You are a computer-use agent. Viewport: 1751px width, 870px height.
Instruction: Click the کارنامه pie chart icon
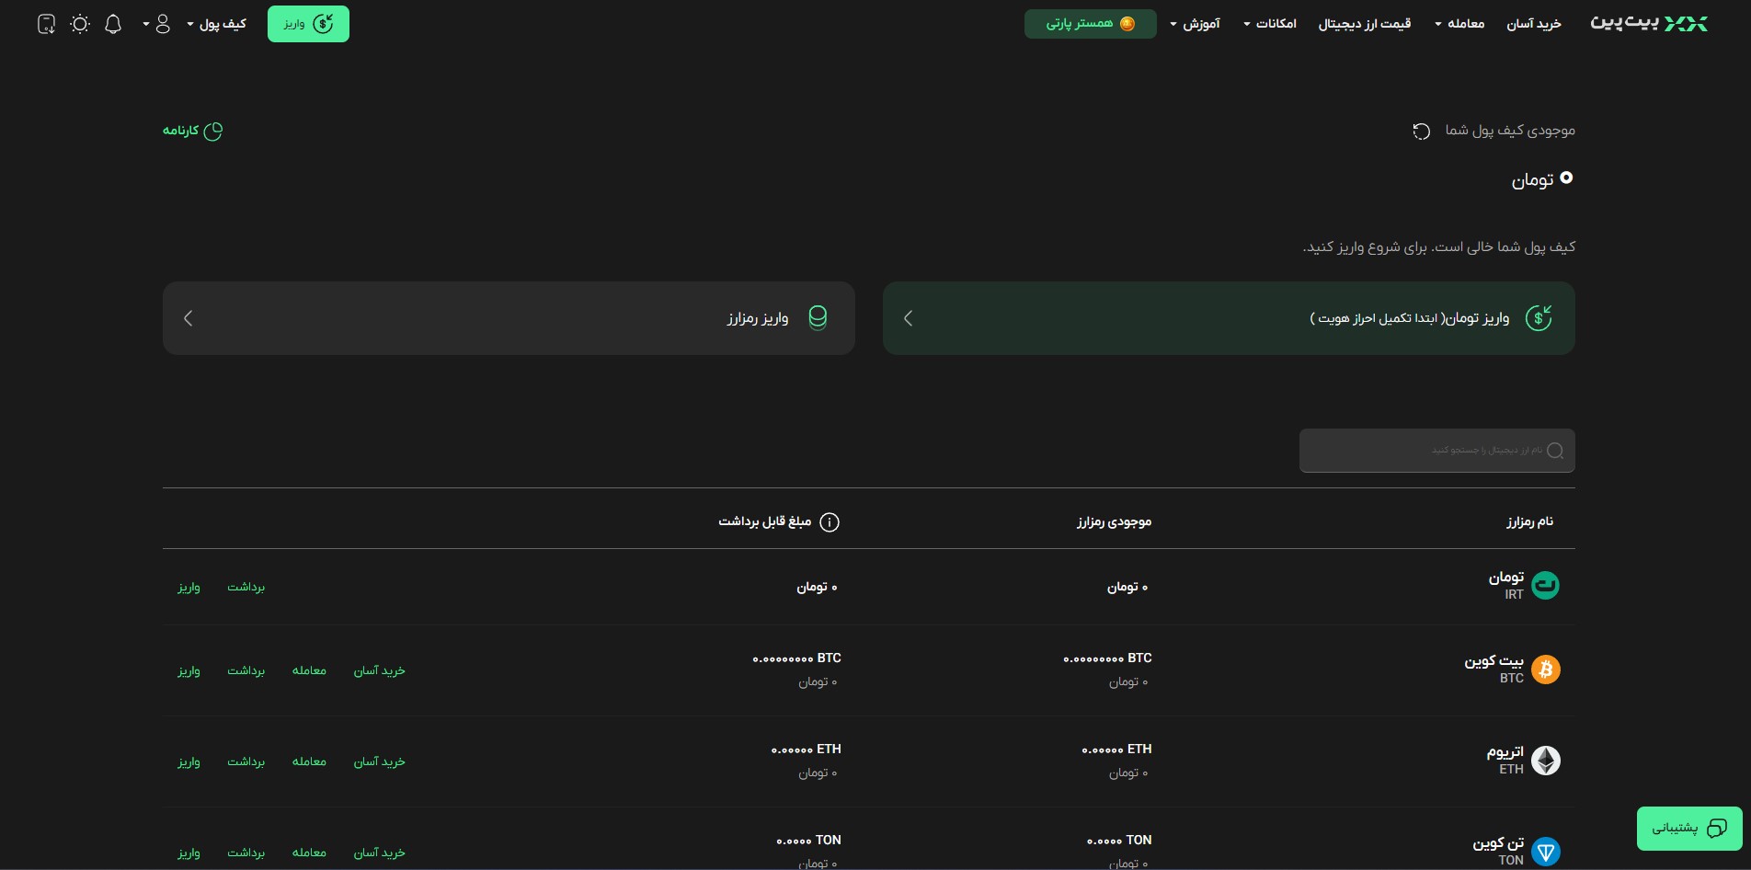pyautogui.click(x=213, y=131)
